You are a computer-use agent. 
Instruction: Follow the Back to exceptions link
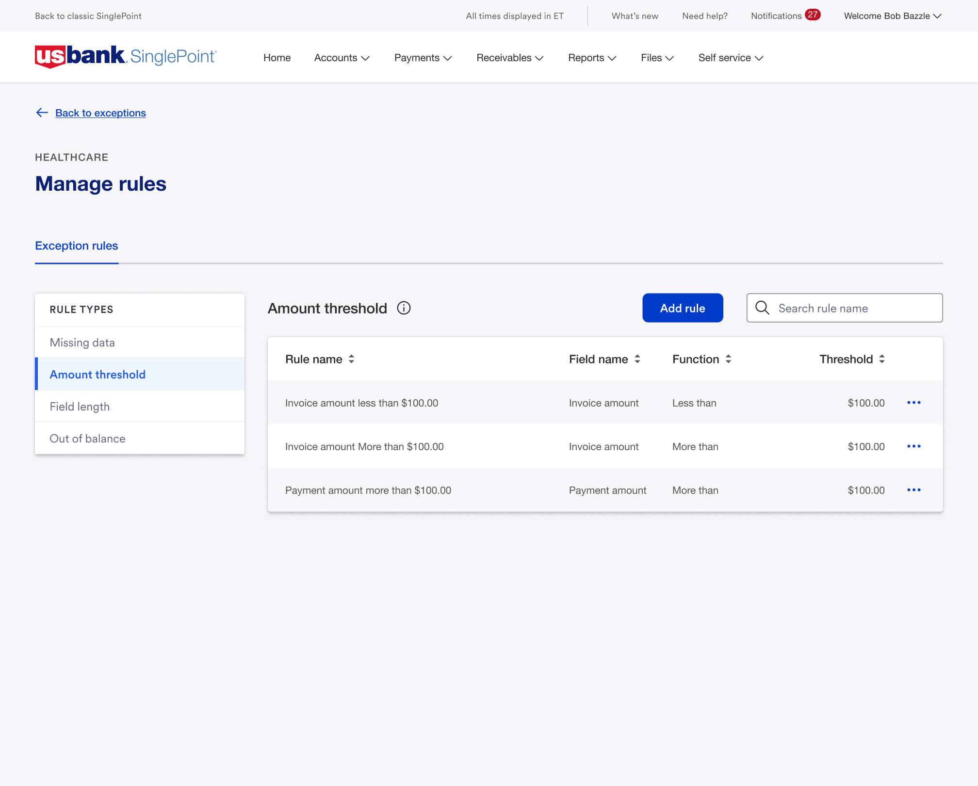tap(100, 113)
